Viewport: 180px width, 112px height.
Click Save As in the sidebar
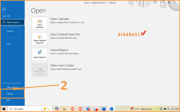click(10, 31)
